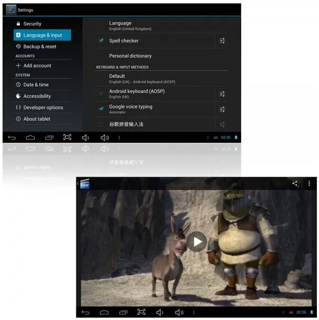Image resolution: width=319 pixels, height=320 pixels.
Task: Play the video
Action: click(x=197, y=242)
